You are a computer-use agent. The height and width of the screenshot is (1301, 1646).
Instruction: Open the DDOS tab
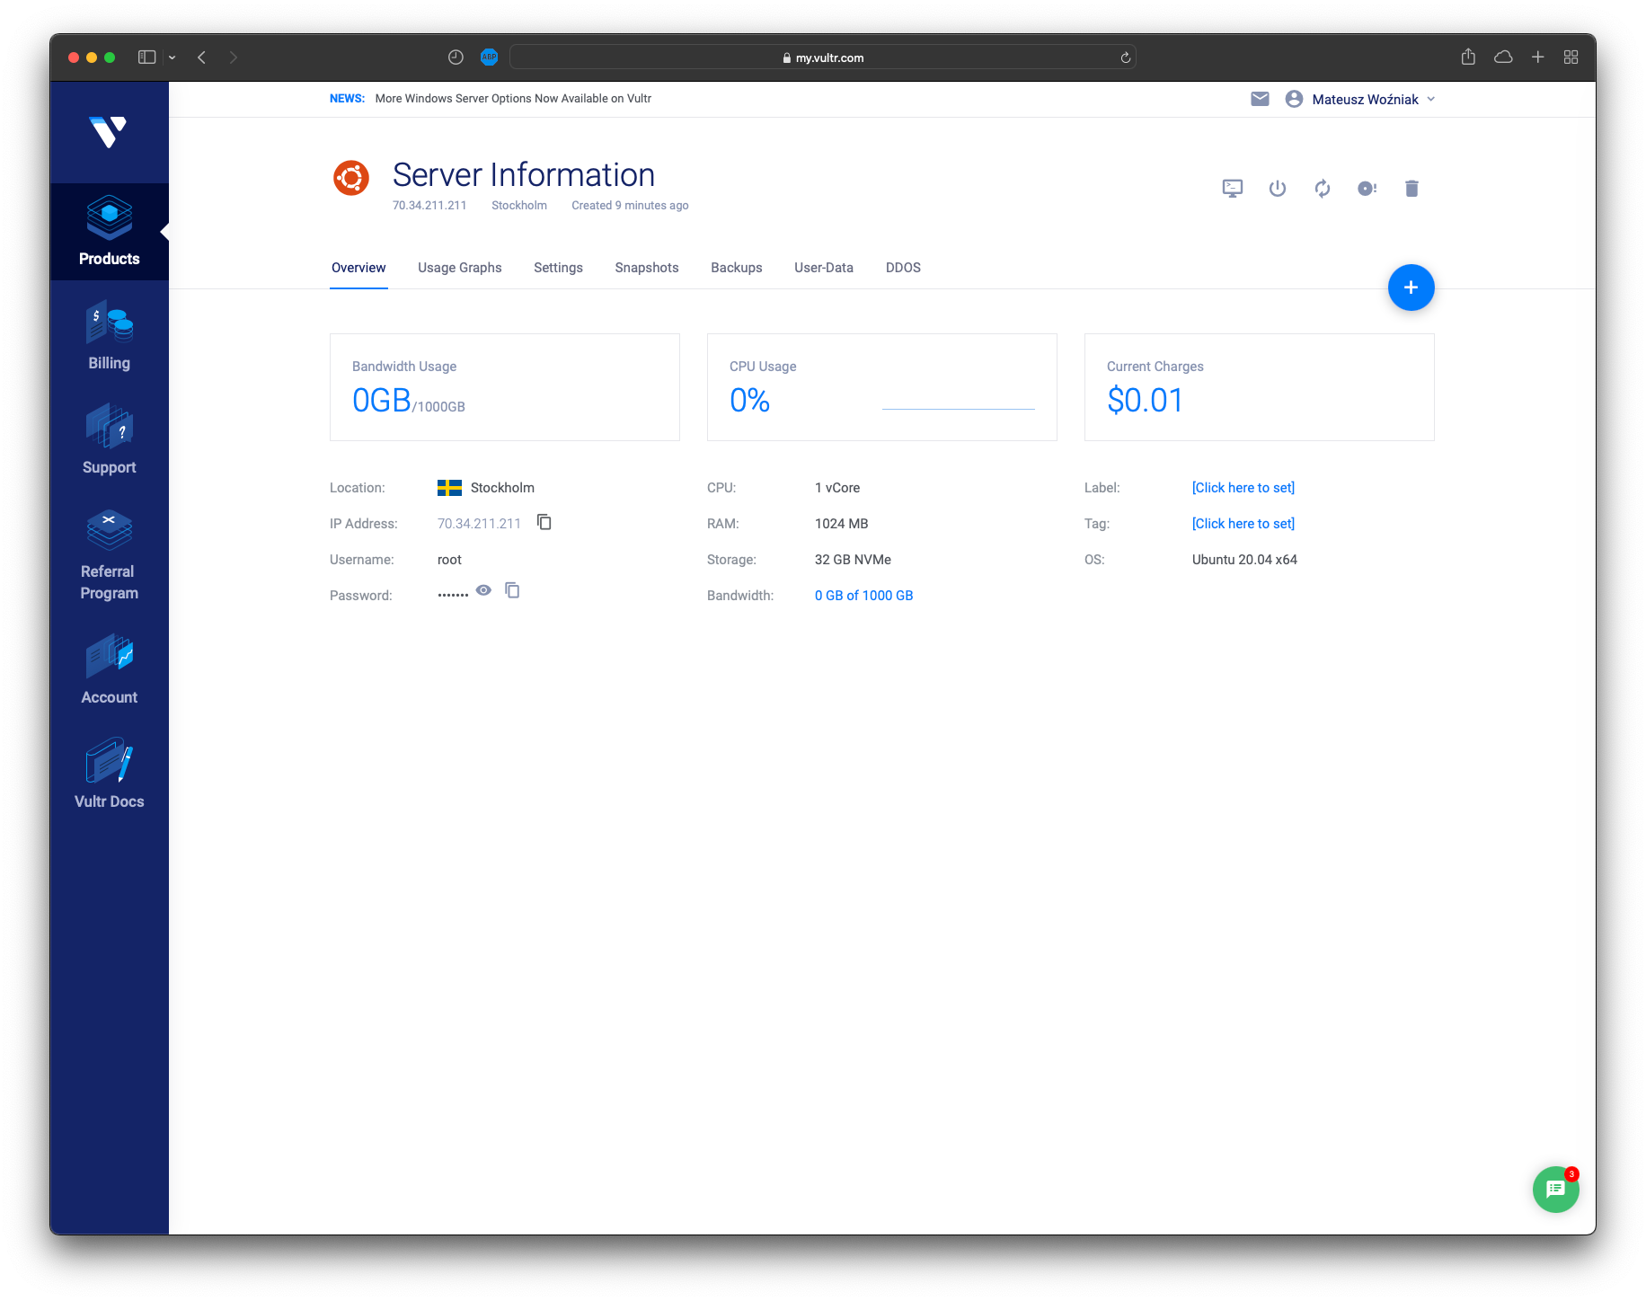[903, 268]
